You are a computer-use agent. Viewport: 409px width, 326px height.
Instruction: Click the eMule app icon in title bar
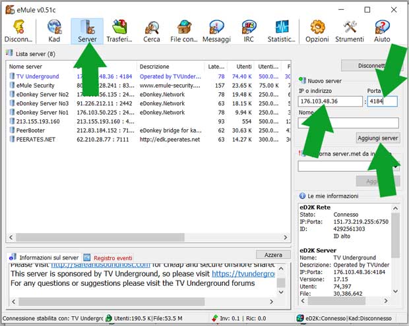tap(10, 10)
